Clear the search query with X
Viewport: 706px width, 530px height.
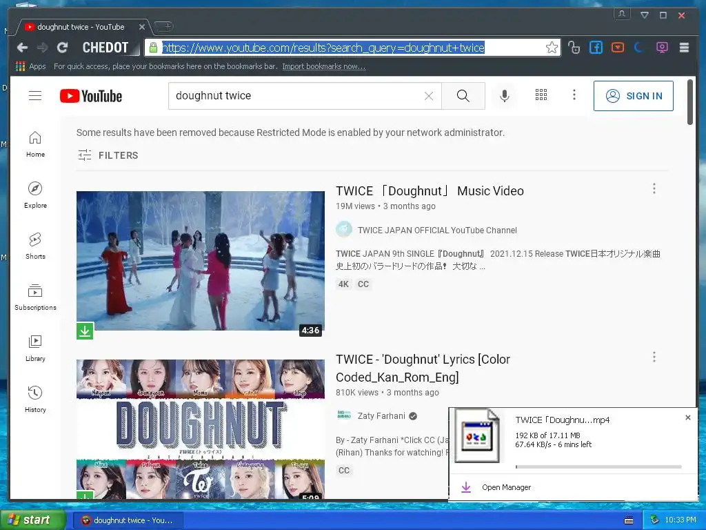point(429,96)
